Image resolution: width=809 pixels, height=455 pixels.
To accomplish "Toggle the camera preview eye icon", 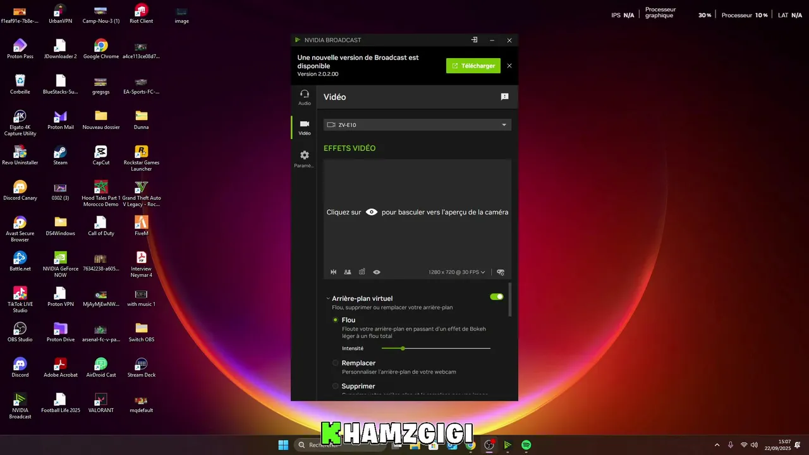I will coord(377,272).
